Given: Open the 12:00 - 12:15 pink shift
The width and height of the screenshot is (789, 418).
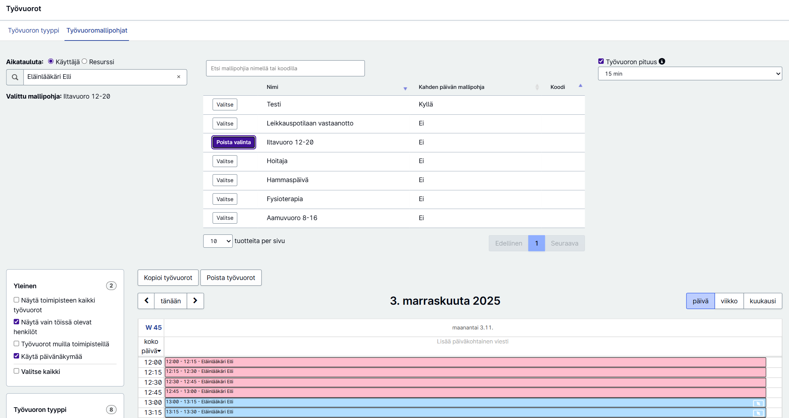Looking at the screenshot, I should [x=465, y=362].
